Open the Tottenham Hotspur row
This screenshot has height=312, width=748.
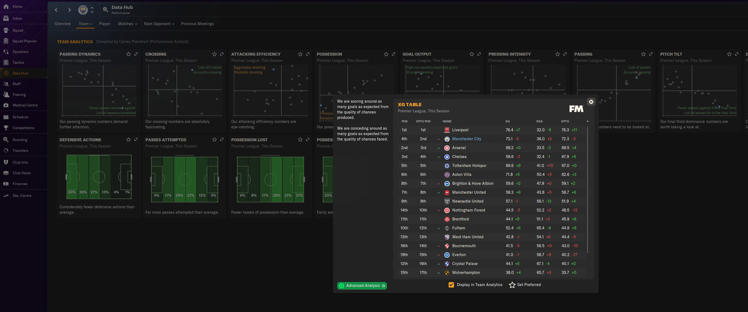pos(492,166)
